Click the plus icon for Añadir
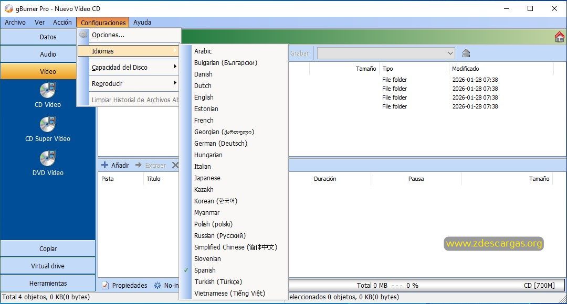The image size is (567, 304). (104, 165)
